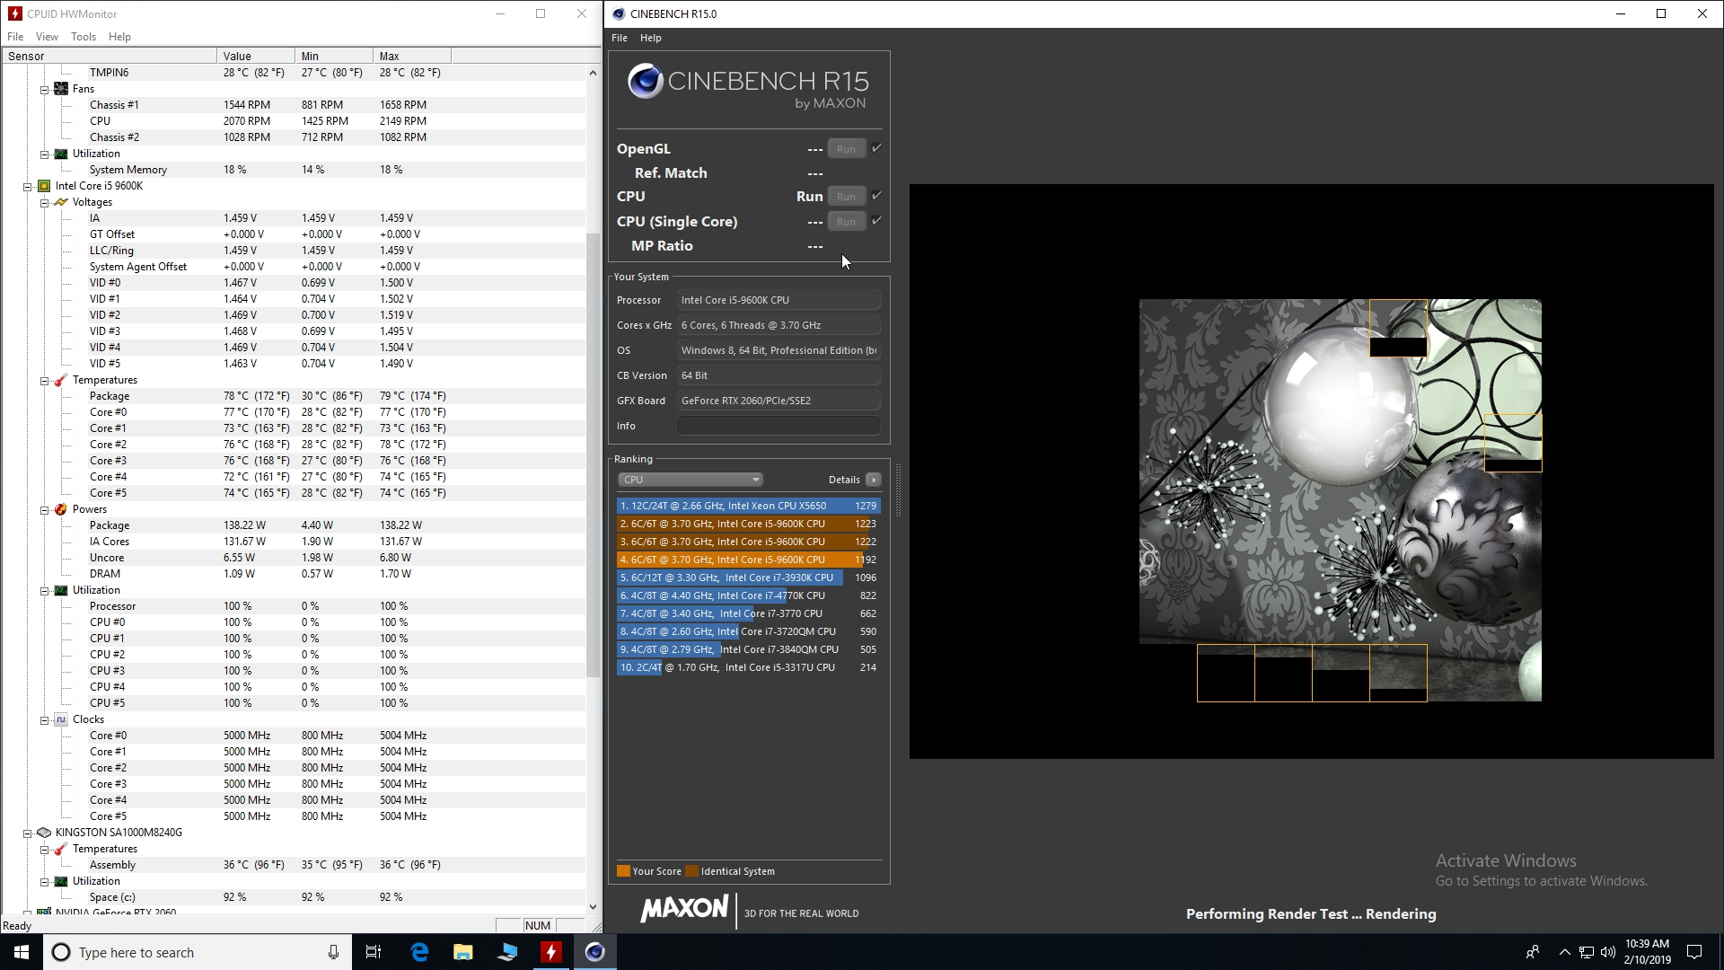Select the i5-3317U ranking entry scoring 214
The width and height of the screenshot is (1724, 970).
(748, 667)
